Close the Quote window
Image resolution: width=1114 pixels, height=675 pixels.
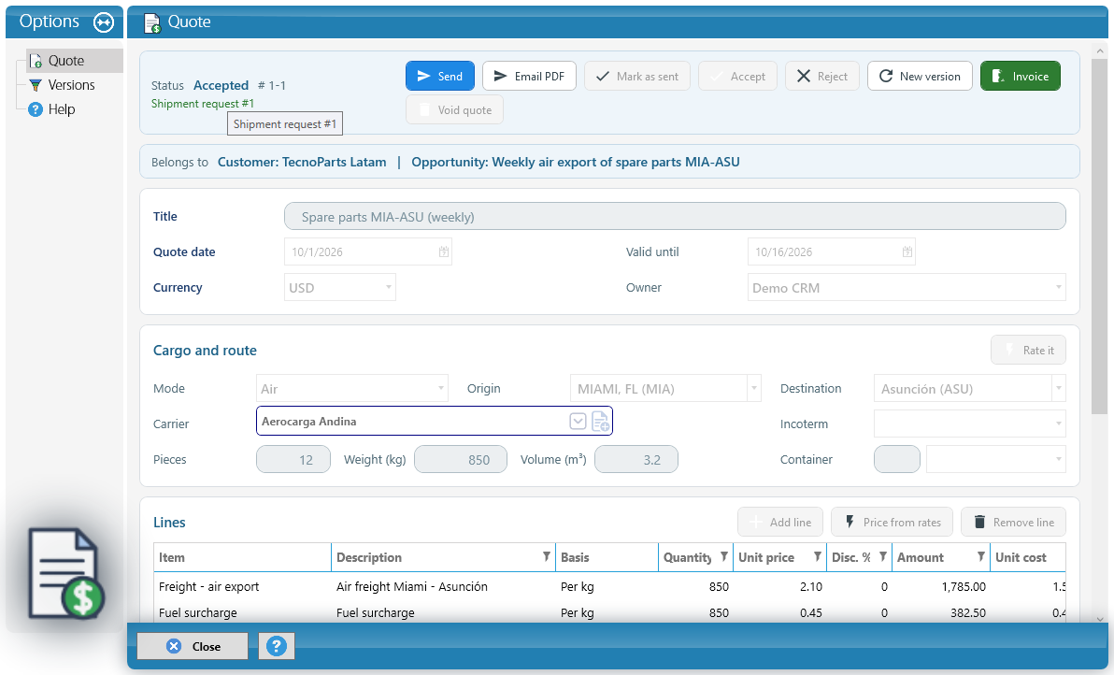click(x=193, y=646)
